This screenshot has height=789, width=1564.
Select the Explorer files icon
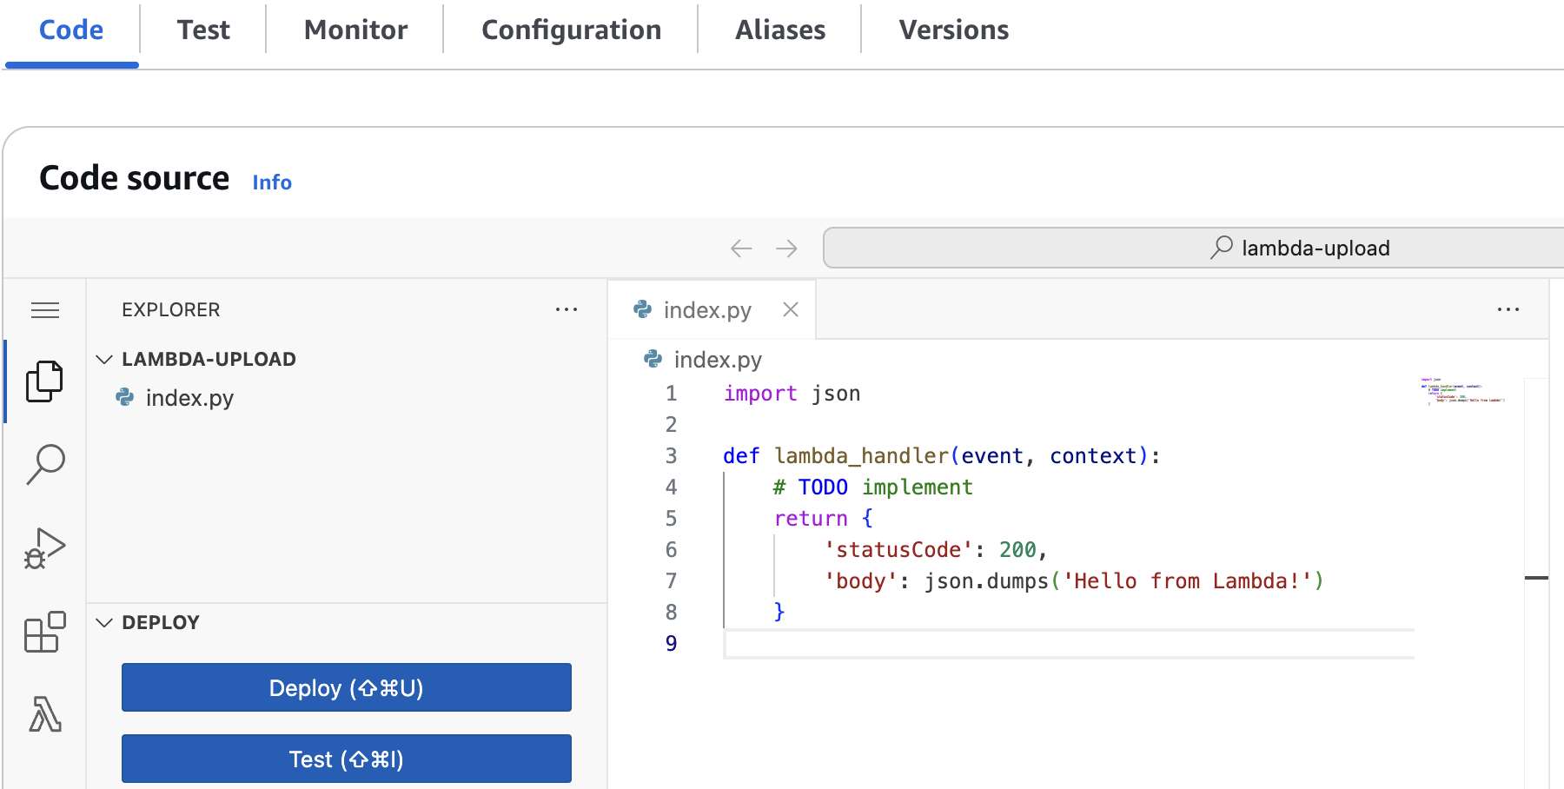[45, 381]
